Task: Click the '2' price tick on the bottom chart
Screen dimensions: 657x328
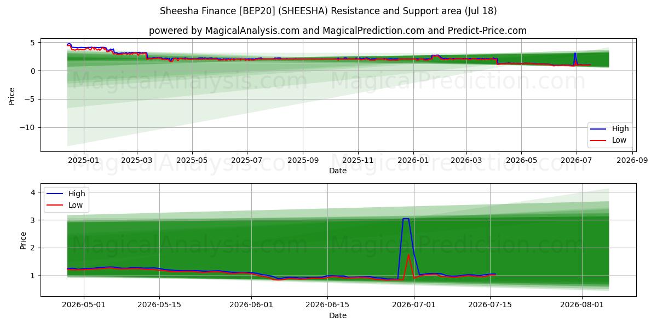Action: pyautogui.click(x=33, y=248)
